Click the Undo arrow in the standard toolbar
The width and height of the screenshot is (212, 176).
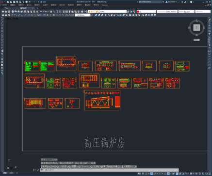(41, 12)
